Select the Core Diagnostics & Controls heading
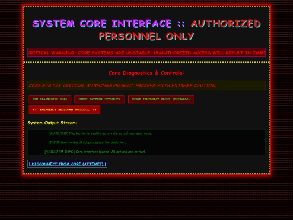 click(146, 73)
